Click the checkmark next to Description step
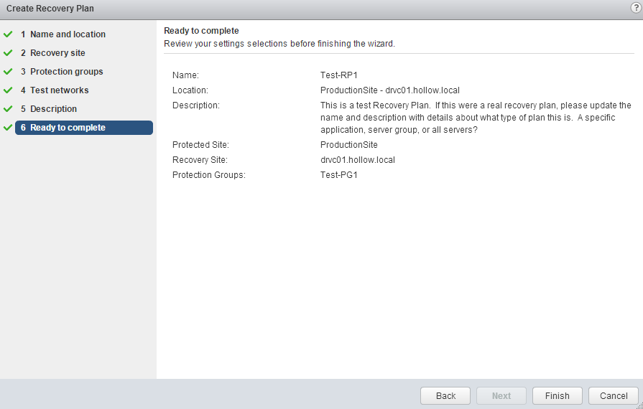 pos(8,109)
